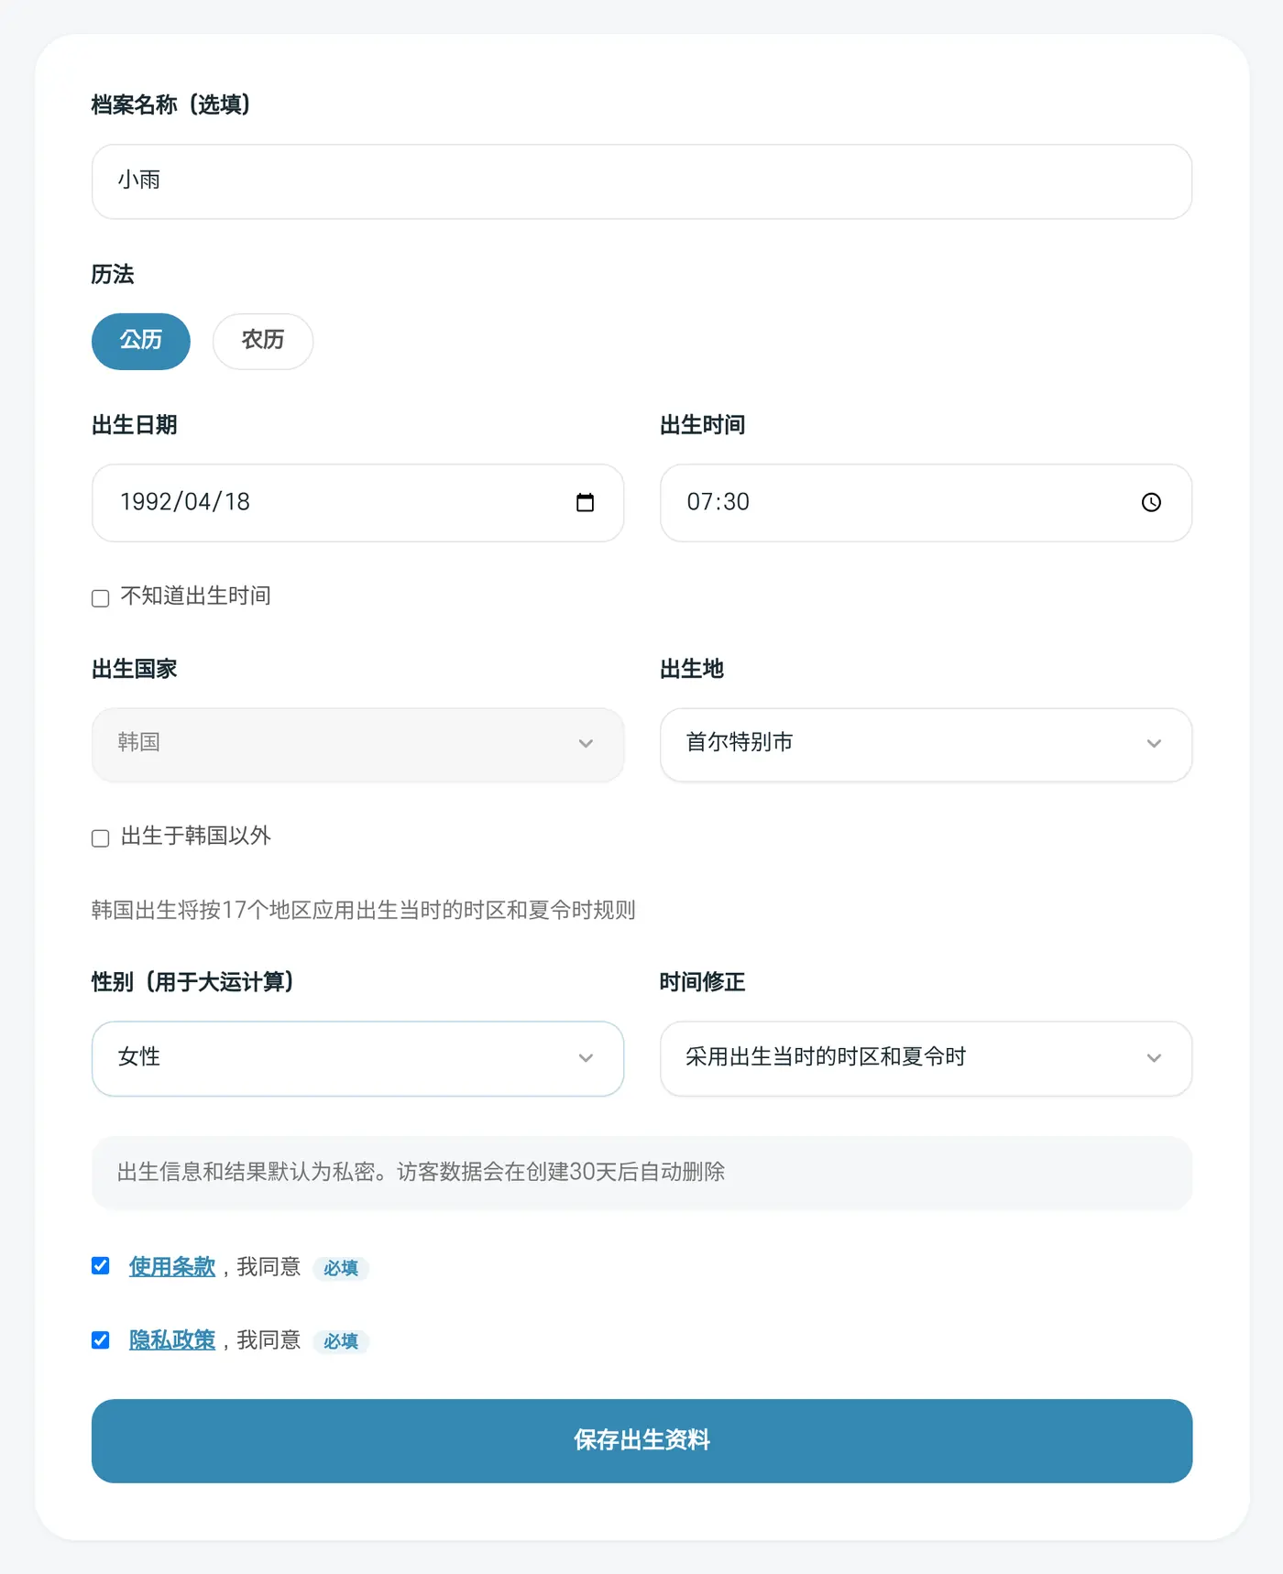Check the 不知道出生时间 checkbox
The width and height of the screenshot is (1283, 1574).
point(101,598)
